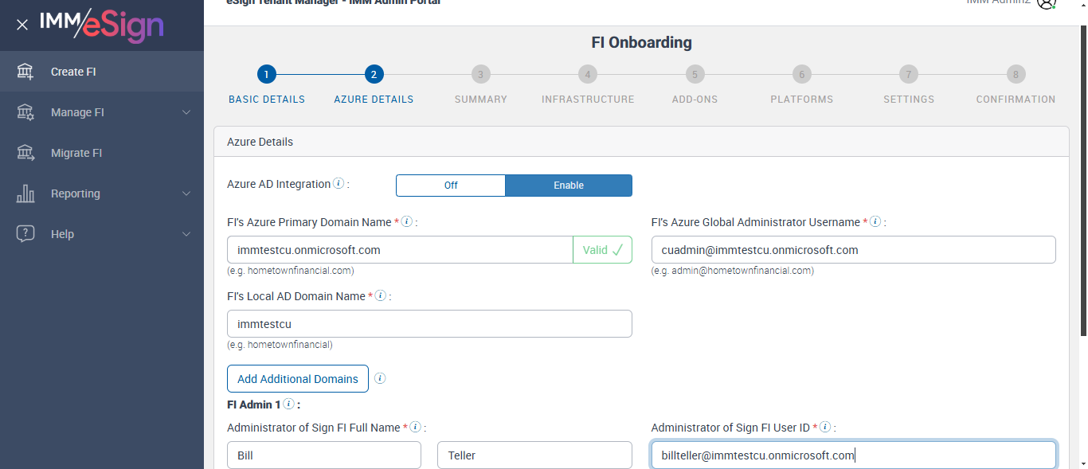Click the BASIC DETAILS step label
The width and height of the screenshot is (1088, 469).
[x=267, y=100]
